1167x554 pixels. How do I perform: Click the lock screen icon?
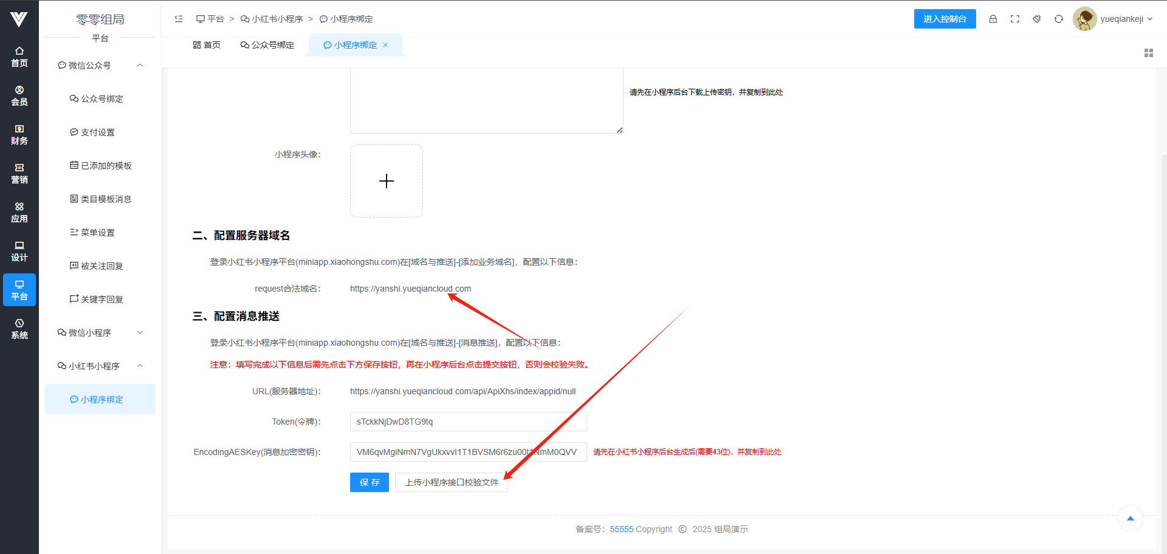coord(993,19)
